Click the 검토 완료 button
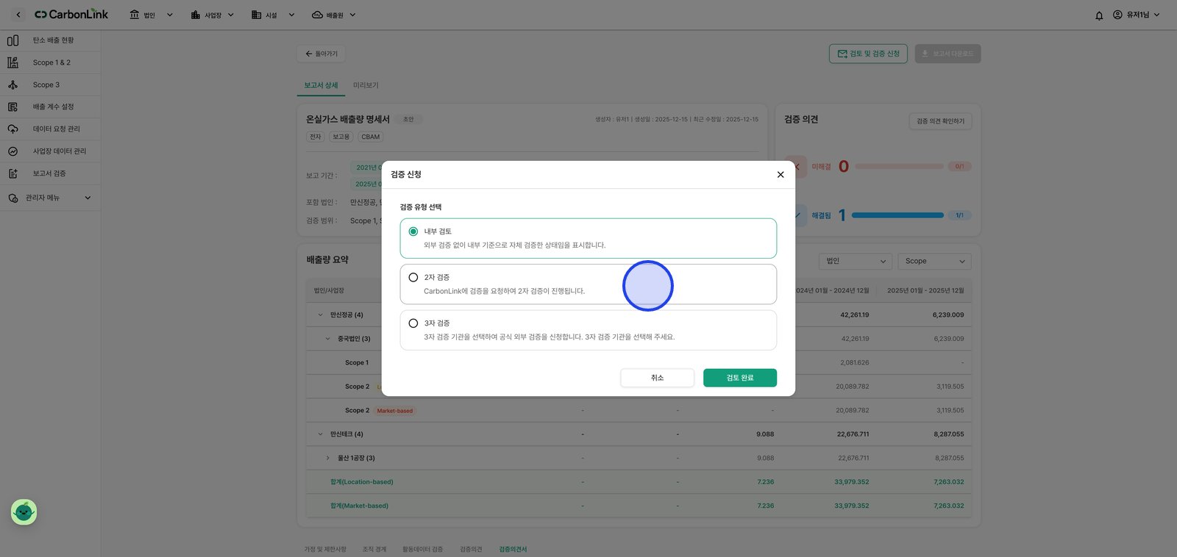 740,378
